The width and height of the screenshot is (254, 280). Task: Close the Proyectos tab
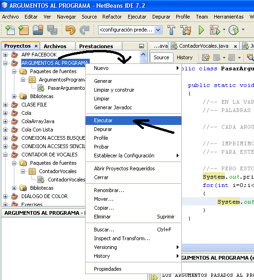(x=36, y=46)
